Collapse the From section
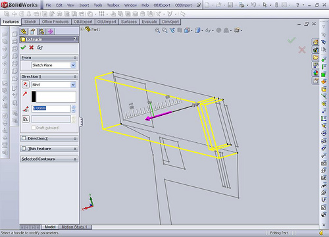This screenshot has height=237, width=329. (x=75, y=57)
